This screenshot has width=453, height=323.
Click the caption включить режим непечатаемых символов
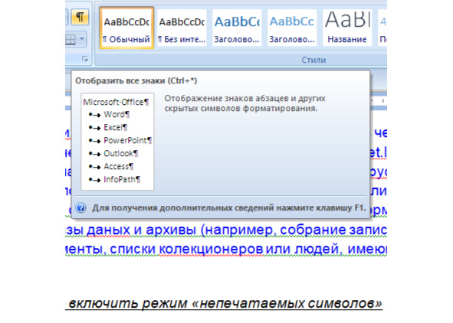tap(225, 303)
